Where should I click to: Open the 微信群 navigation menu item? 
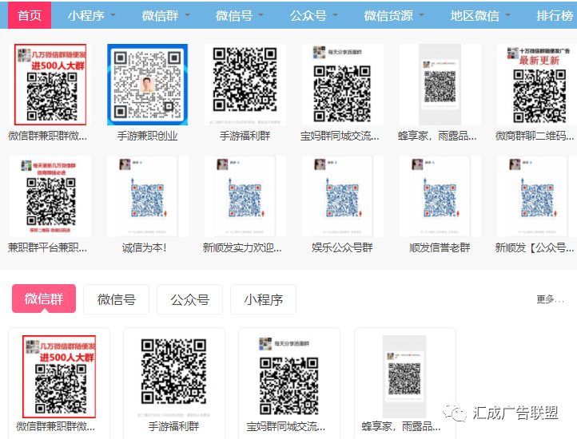(x=161, y=15)
